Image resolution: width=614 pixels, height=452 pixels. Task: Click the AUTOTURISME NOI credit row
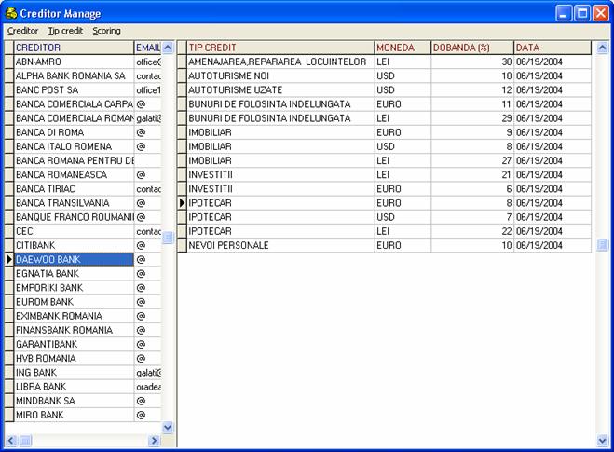(280, 76)
